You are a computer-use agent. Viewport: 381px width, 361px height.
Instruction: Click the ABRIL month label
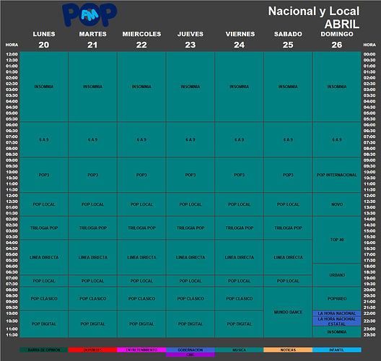click(342, 25)
